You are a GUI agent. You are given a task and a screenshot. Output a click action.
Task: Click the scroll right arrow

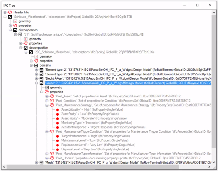coord(209,167)
